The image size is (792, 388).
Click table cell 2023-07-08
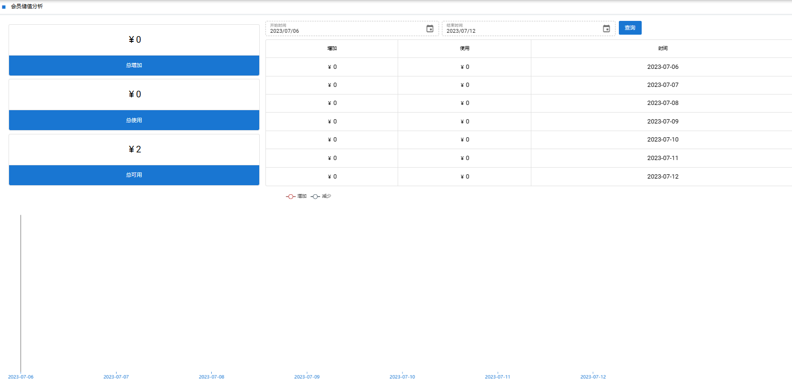coord(663,103)
